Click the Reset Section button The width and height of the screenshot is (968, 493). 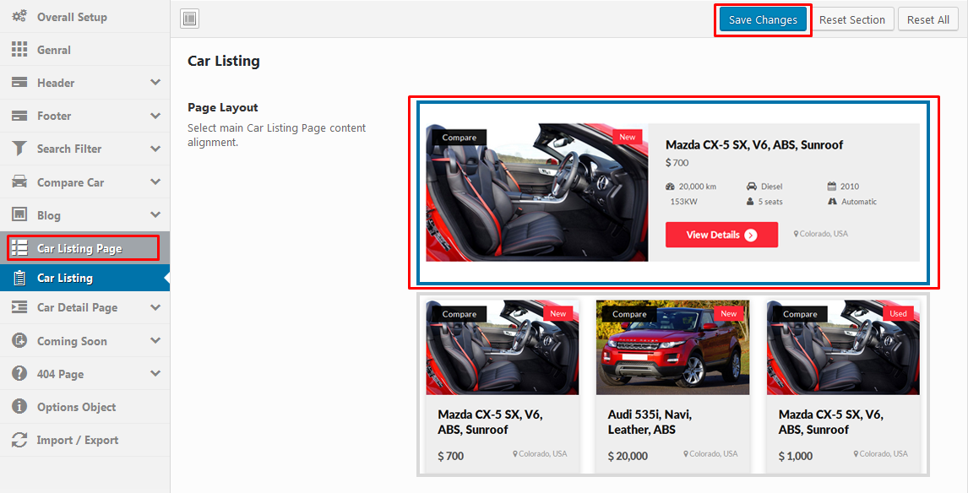click(x=852, y=19)
